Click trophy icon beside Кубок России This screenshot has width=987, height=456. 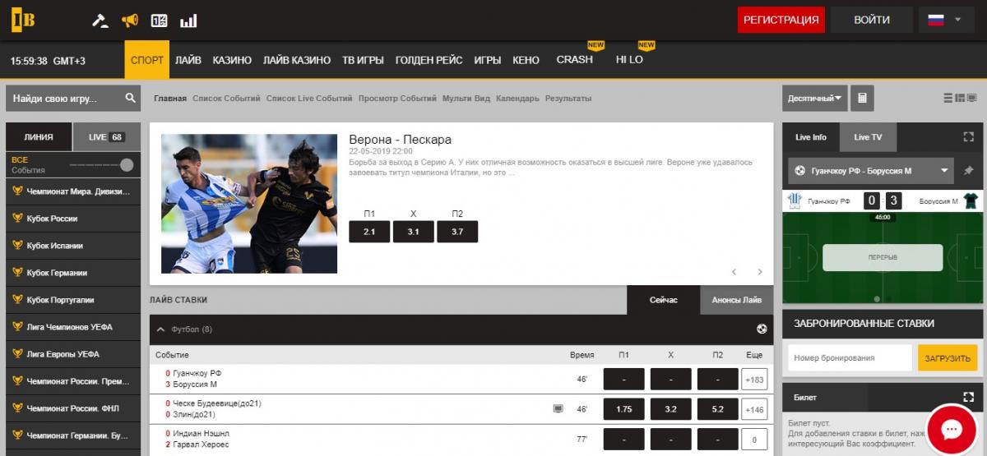17,219
